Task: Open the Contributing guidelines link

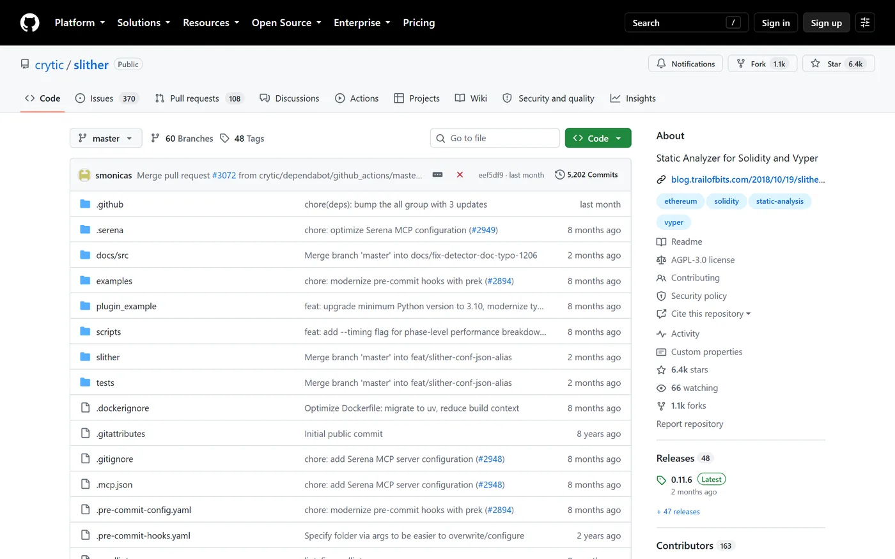Action: [688, 278]
